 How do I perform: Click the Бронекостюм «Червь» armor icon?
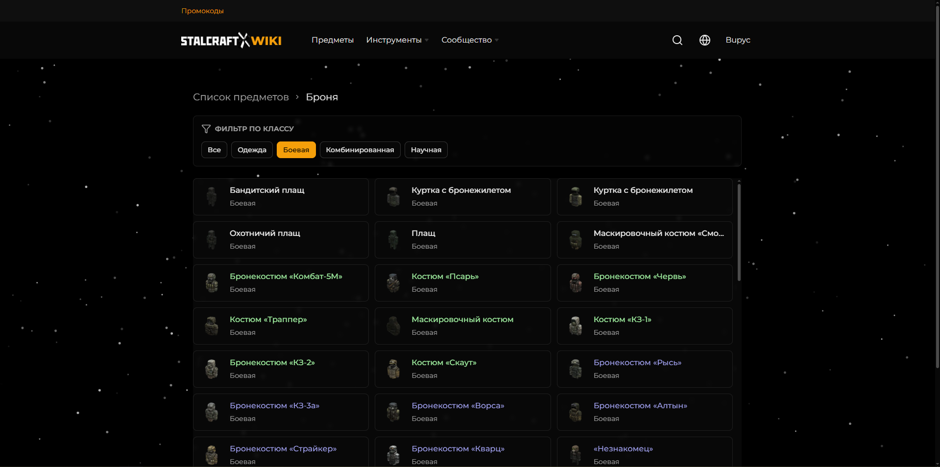click(x=575, y=283)
